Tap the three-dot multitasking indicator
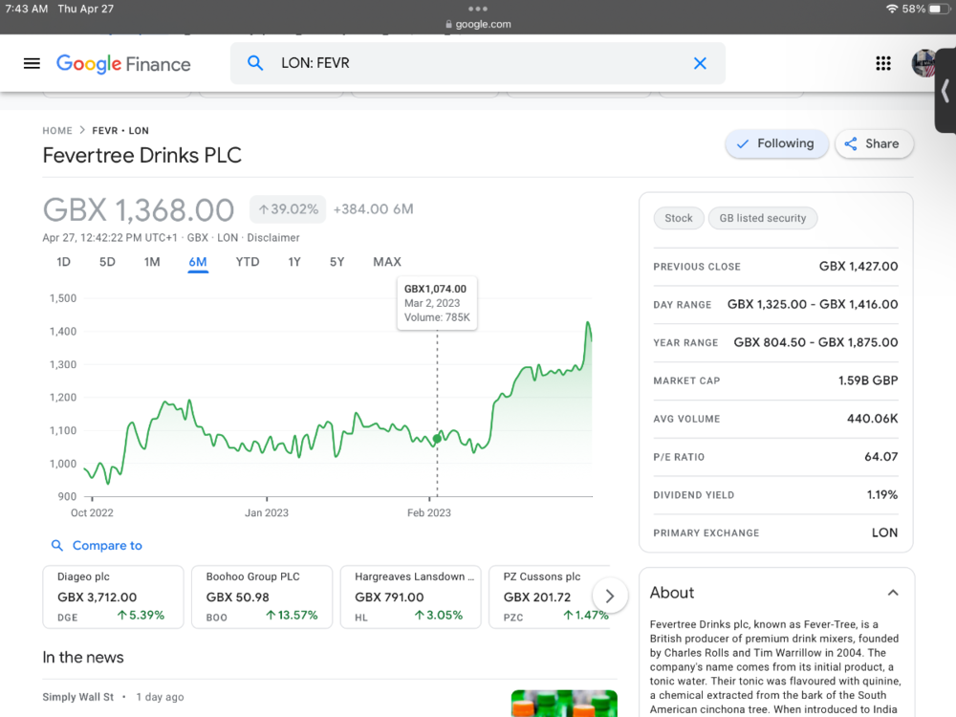Viewport: 956px width, 717px height. (x=478, y=9)
